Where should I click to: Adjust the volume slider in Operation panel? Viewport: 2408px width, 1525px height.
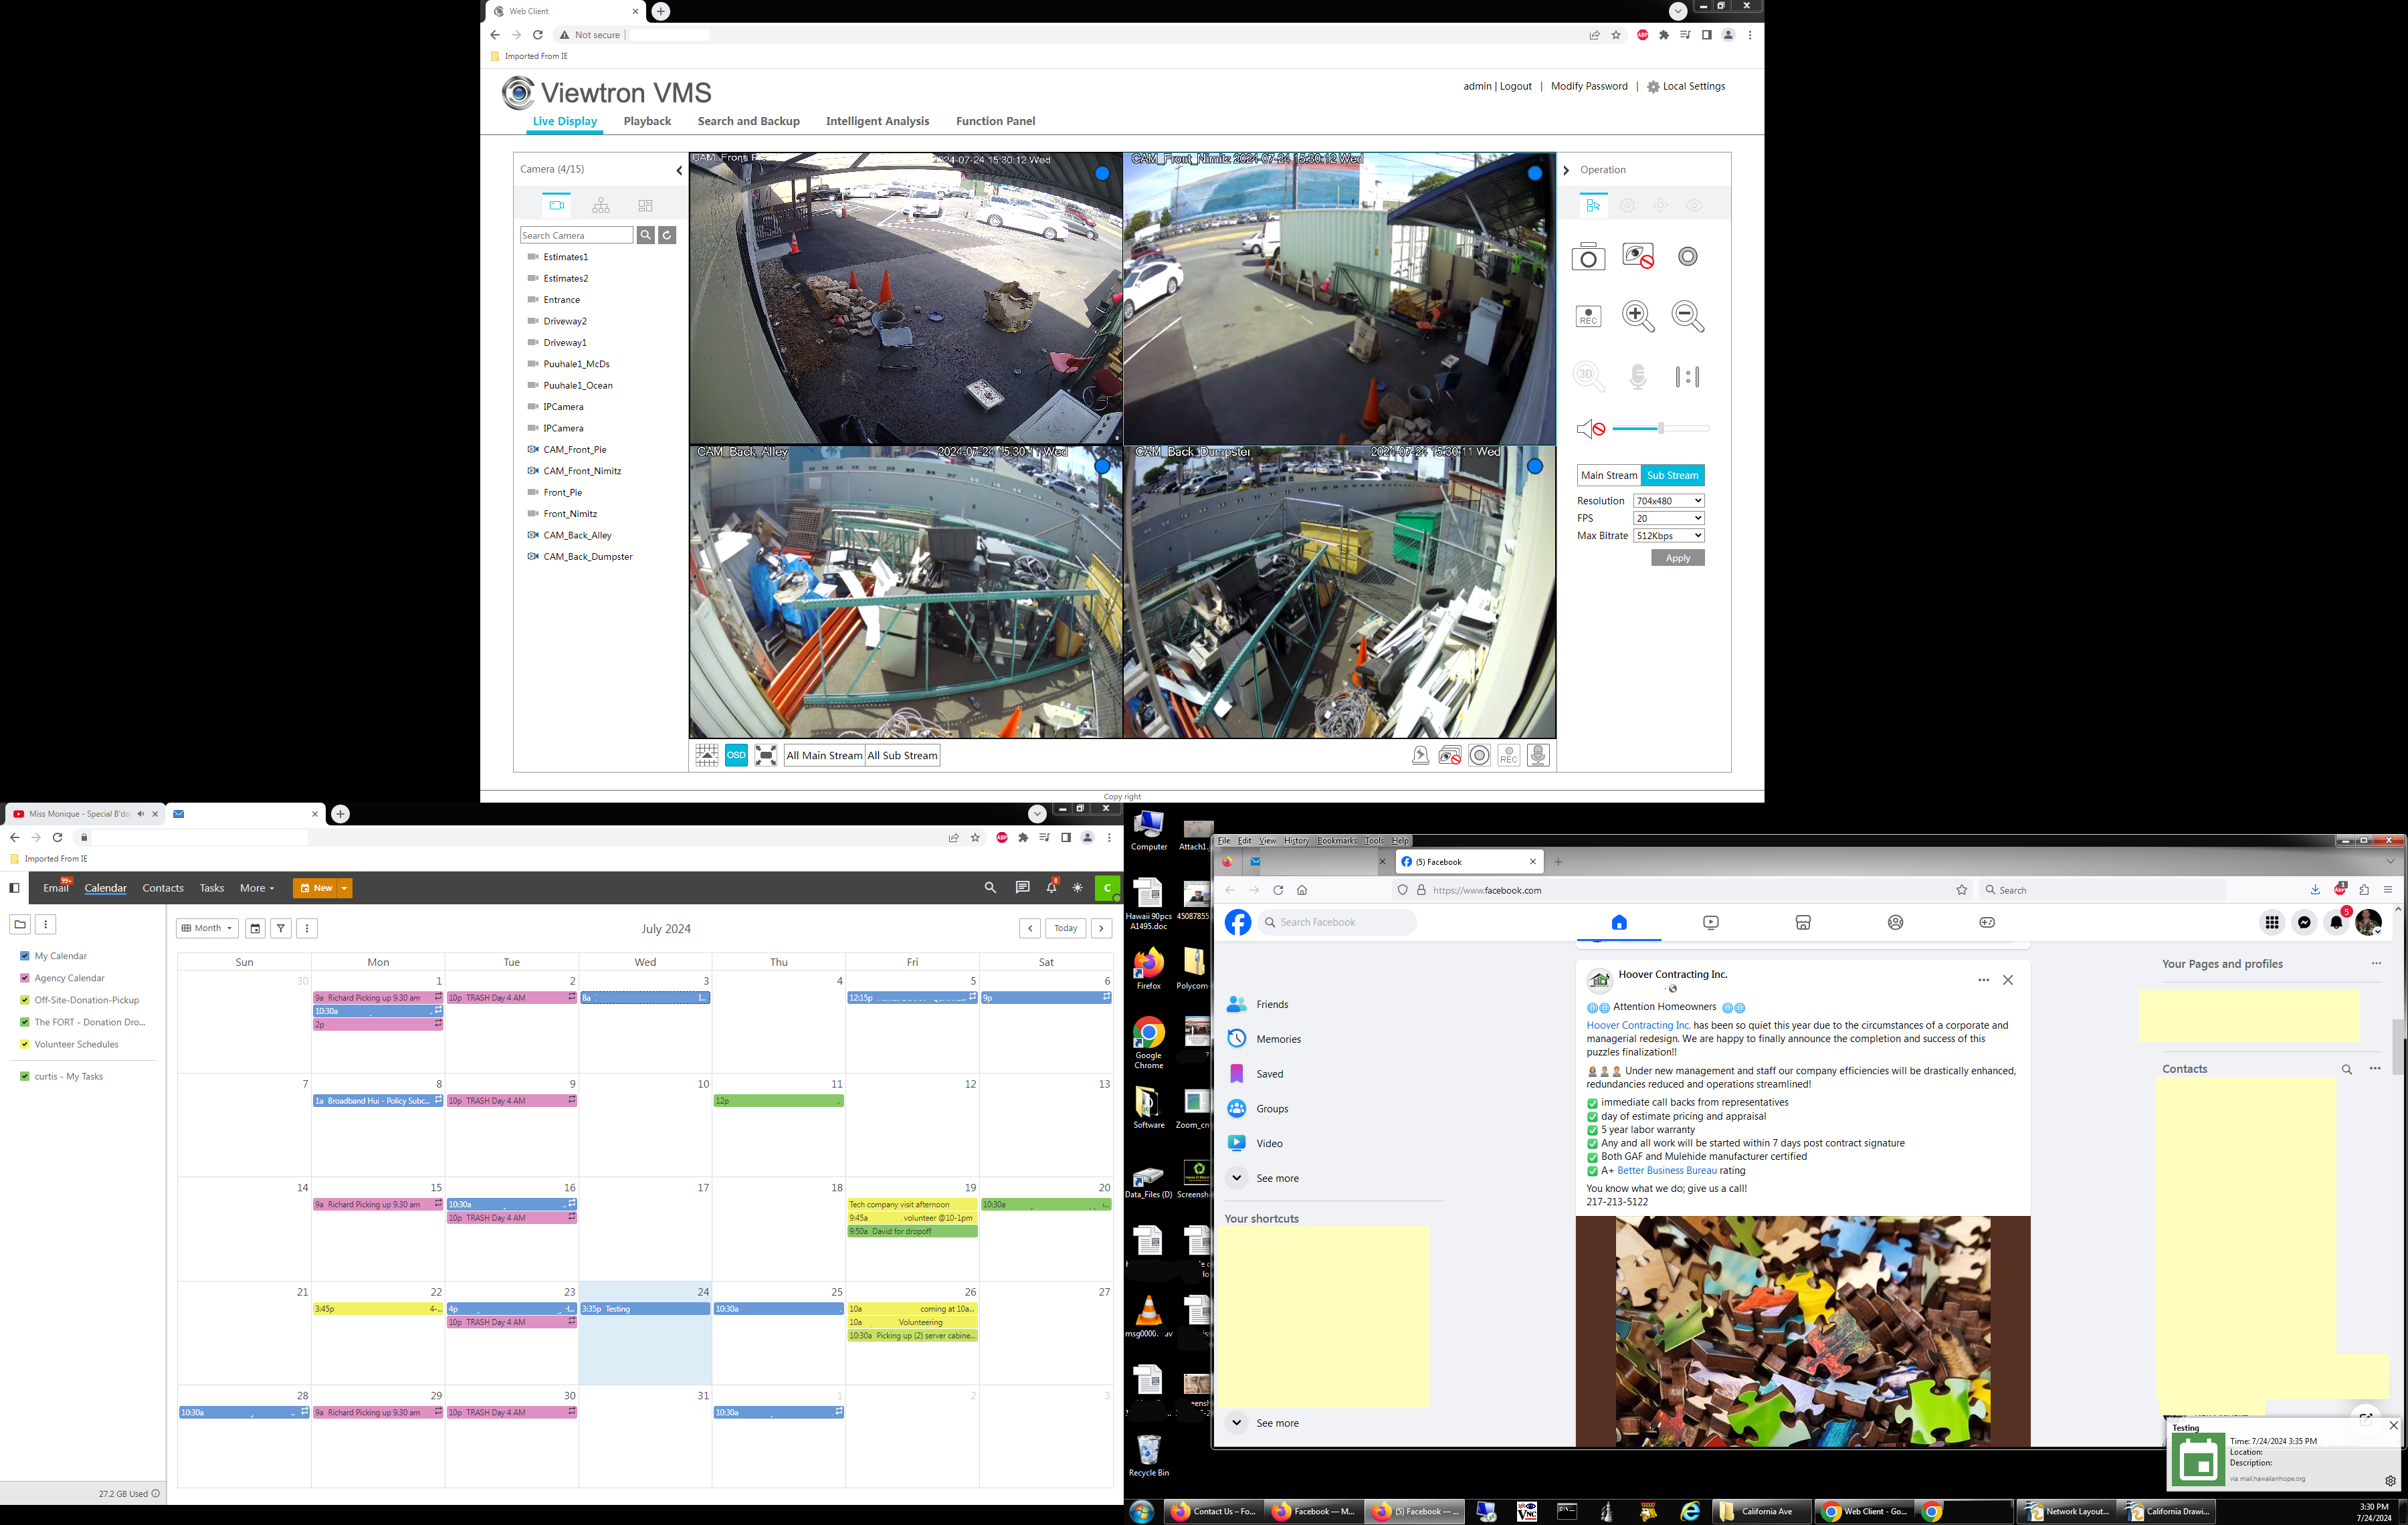[1660, 429]
